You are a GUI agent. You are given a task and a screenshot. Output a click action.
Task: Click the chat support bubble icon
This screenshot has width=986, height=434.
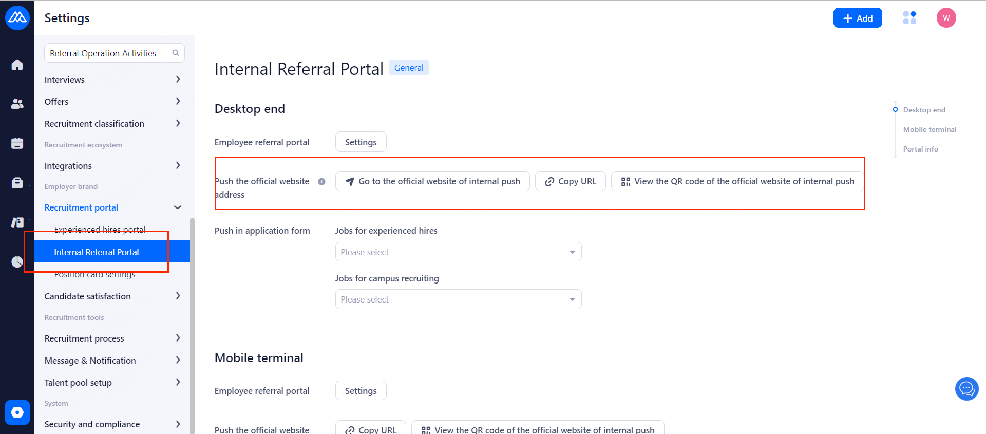(x=966, y=389)
